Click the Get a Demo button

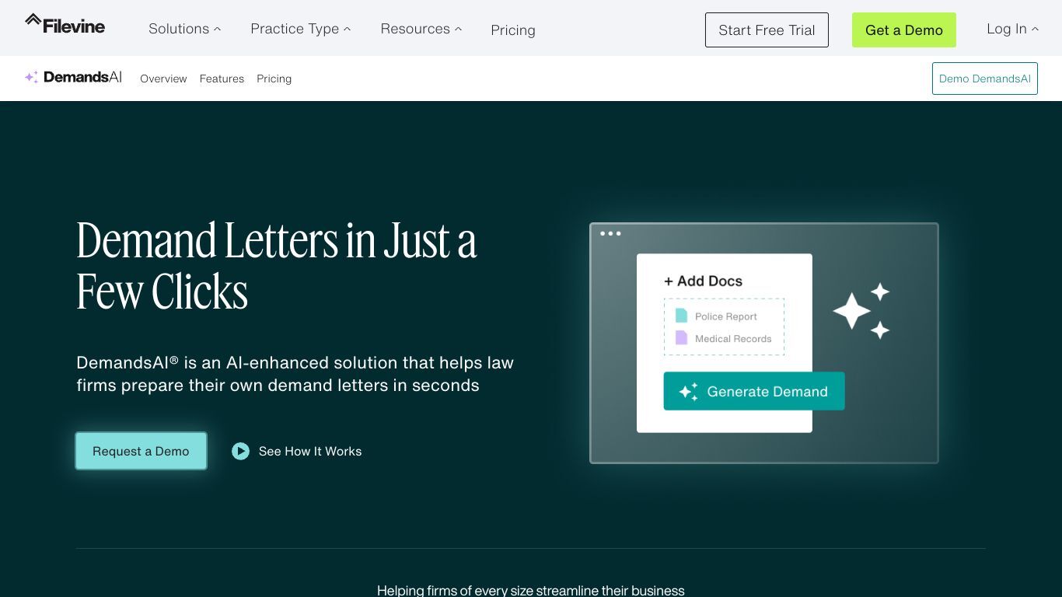click(904, 30)
